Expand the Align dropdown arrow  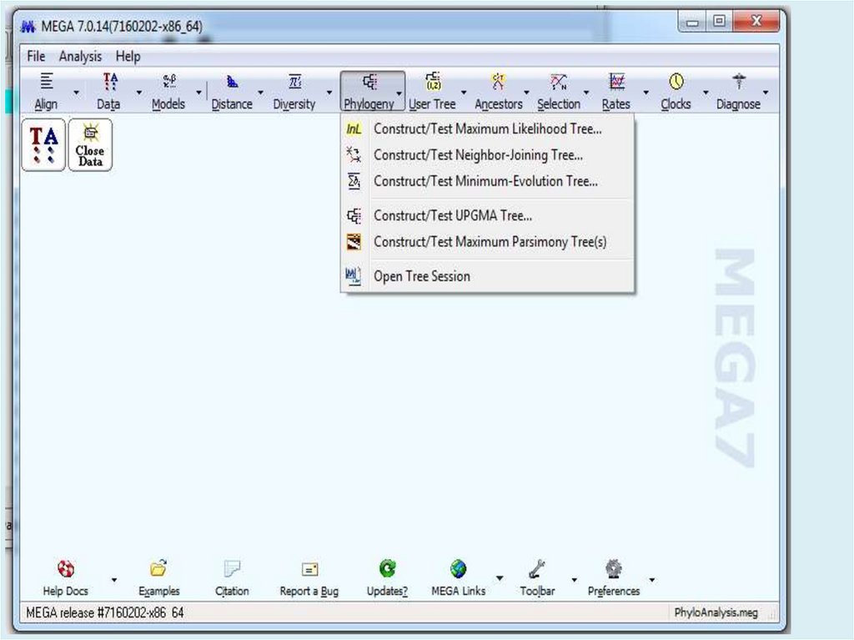(x=76, y=93)
